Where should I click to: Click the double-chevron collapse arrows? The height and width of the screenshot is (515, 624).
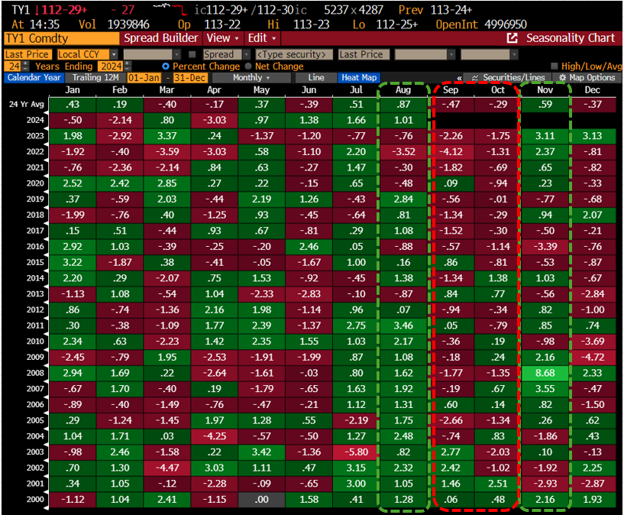459,78
